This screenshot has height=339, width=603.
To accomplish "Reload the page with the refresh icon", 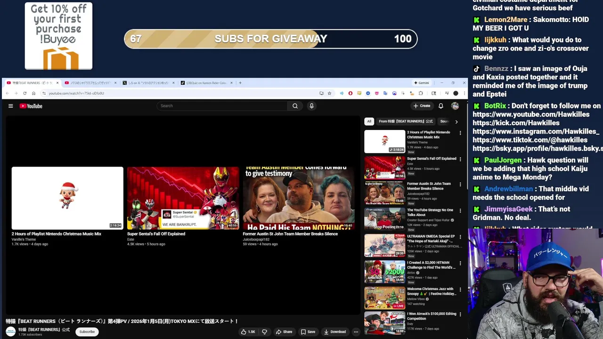I will pos(25,93).
